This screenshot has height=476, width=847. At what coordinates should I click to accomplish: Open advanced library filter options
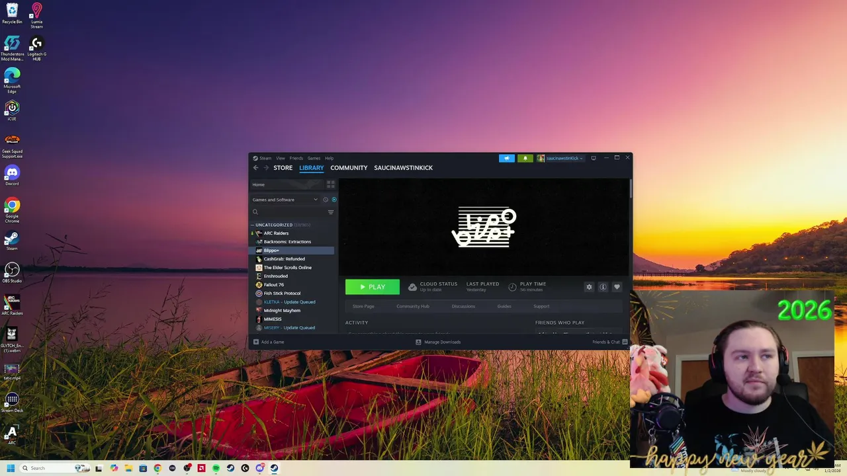331,212
